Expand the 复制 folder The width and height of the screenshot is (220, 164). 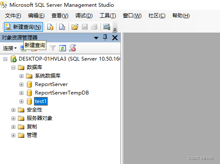click(13, 127)
